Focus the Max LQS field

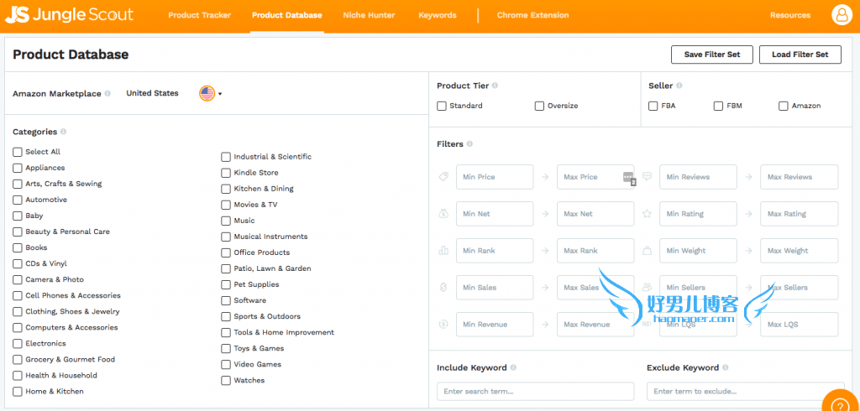(x=800, y=325)
